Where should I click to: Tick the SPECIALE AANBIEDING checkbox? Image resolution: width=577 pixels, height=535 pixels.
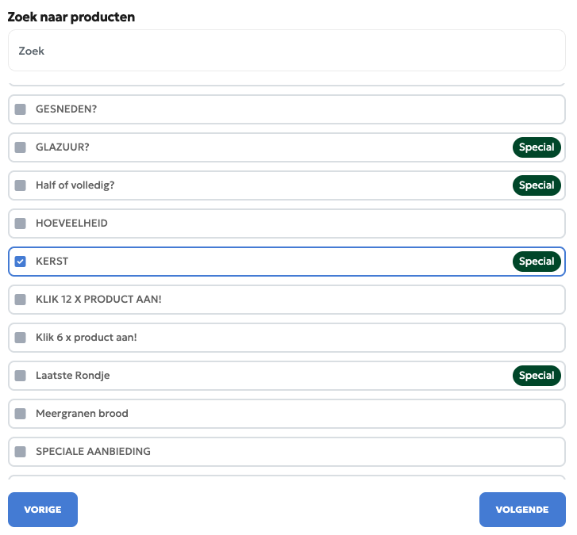click(21, 452)
